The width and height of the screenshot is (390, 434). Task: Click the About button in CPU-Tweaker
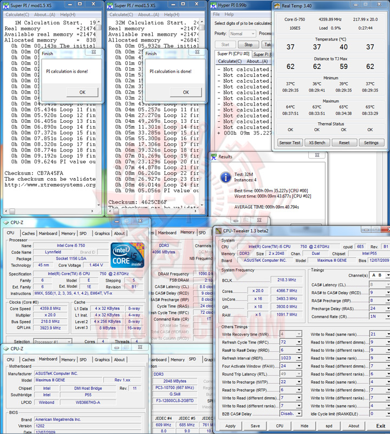click(x=354, y=426)
